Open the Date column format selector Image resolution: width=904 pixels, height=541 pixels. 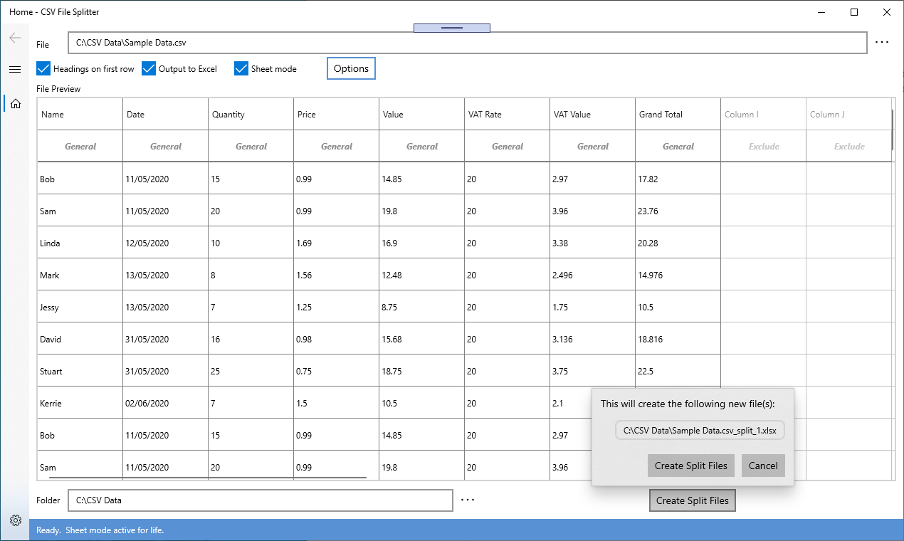(165, 146)
